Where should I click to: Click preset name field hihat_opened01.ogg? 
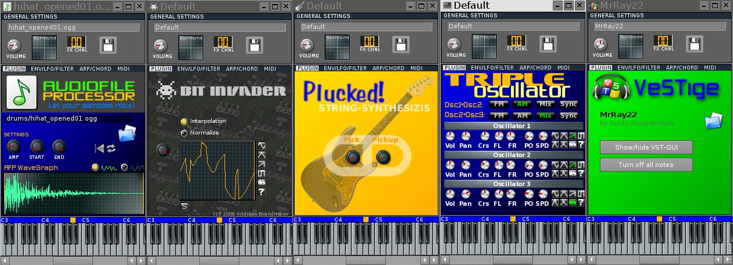tap(73, 27)
